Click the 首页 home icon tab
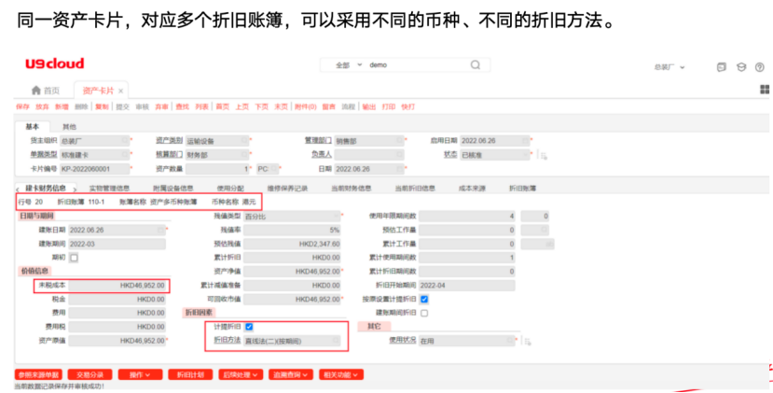 click(x=45, y=91)
